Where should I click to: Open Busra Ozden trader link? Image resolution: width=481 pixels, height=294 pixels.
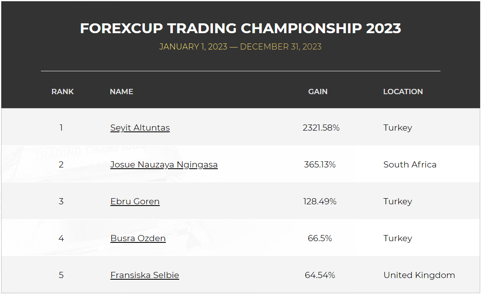tap(138, 238)
